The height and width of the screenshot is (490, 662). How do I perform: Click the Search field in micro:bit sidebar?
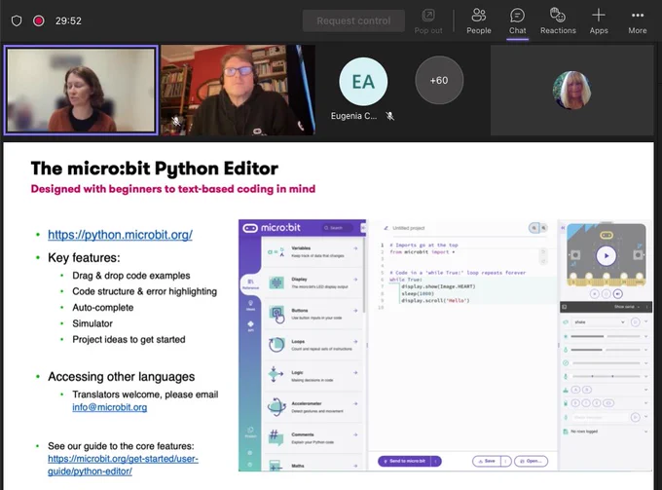tap(337, 228)
